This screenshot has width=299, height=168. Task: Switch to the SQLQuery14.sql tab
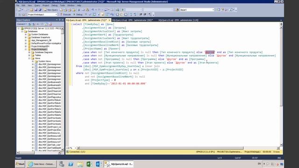(x=133, y=20)
